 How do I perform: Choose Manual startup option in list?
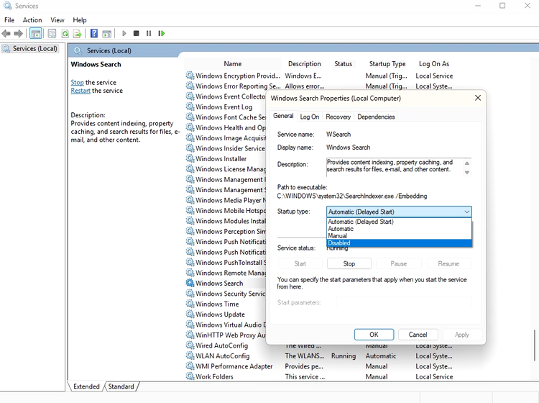[399, 236]
